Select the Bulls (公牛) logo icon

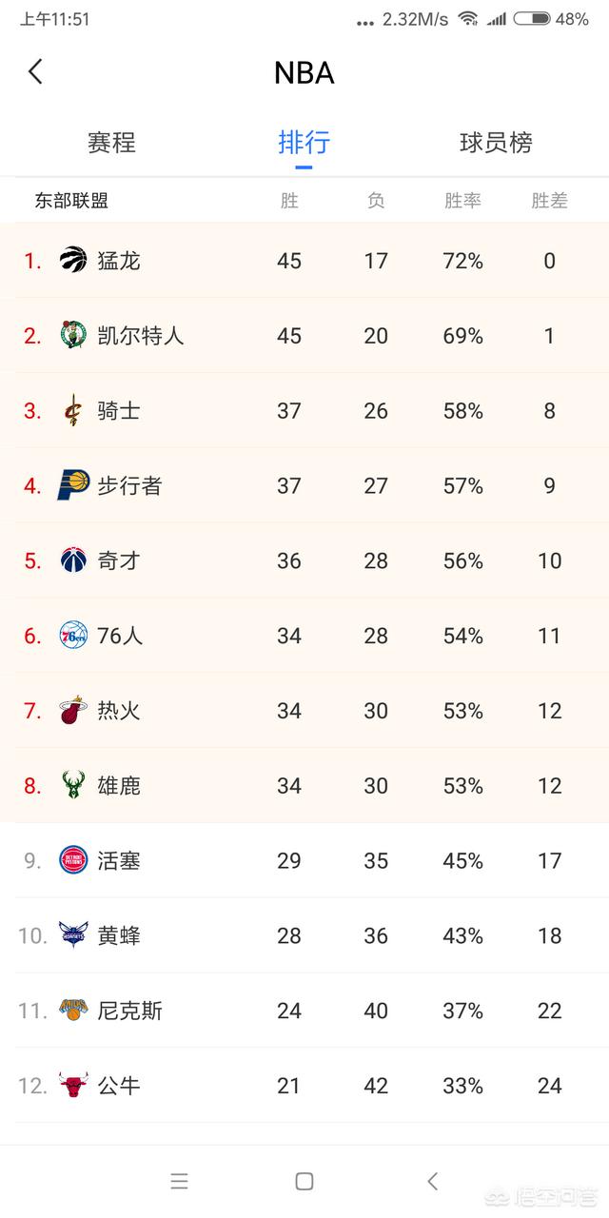tap(73, 1086)
